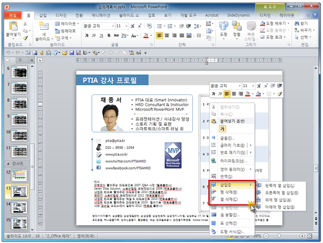Screen dimensions: 323x243
Task: Click the Undo arrow in quick access toolbar
Action: (x=8, y=53)
